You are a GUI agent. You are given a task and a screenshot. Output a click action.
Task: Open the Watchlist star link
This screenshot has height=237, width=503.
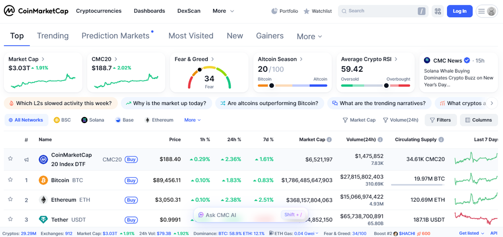318,11
